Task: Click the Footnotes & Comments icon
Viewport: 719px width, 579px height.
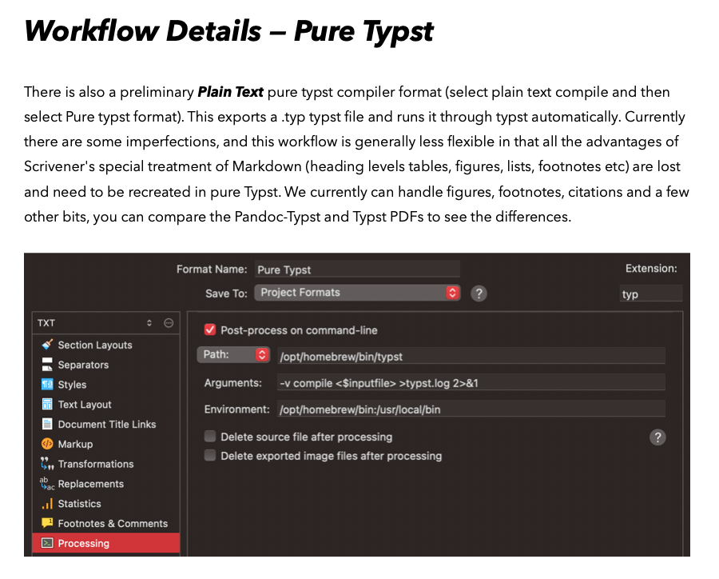Action: (x=47, y=523)
